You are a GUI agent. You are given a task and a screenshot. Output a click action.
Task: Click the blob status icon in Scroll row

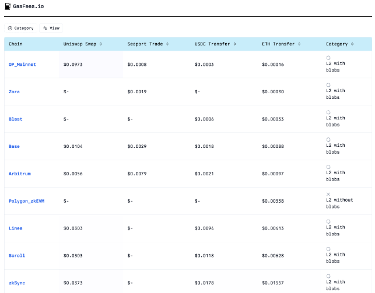click(x=328, y=249)
